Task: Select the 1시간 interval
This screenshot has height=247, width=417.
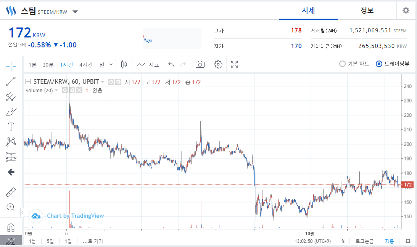Action: pos(66,65)
